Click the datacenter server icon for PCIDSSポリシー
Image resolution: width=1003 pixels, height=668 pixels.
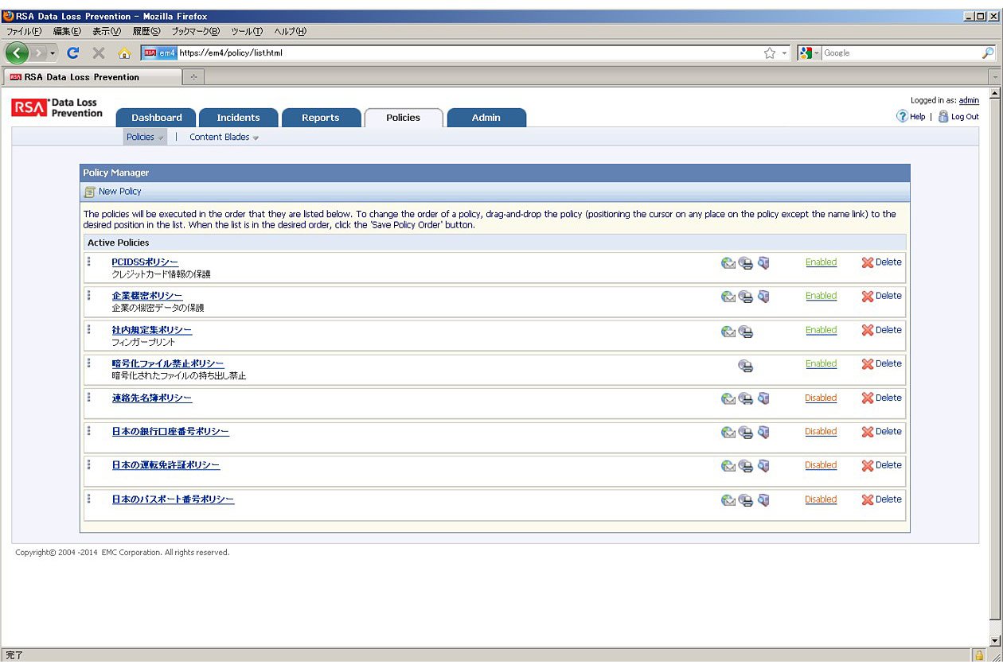pyautogui.click(x=763, y=263)
